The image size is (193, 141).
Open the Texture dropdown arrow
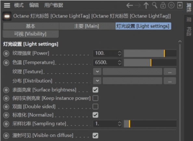tap(97, 72)
